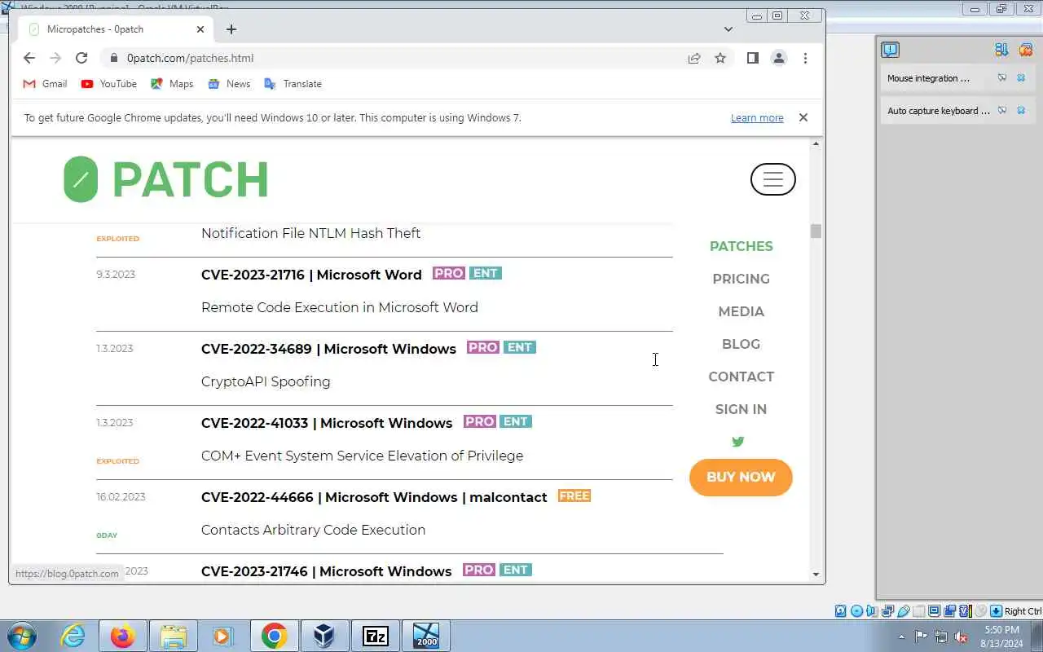Launch Firefox from taskbar
Screen dimensions: 1043x652
[123, 636]
